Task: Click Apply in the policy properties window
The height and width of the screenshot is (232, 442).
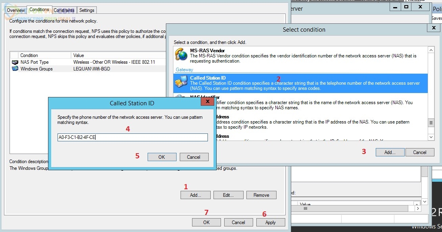Action: pos(270,222)
